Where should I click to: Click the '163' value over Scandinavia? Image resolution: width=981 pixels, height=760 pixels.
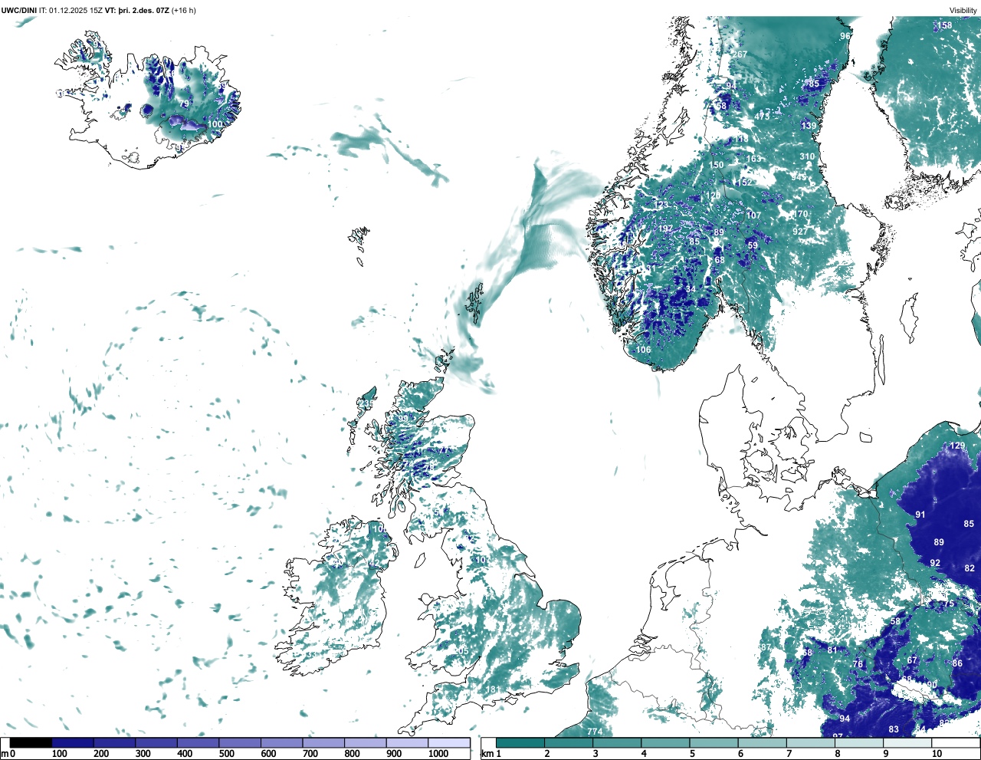coord(754,159)
